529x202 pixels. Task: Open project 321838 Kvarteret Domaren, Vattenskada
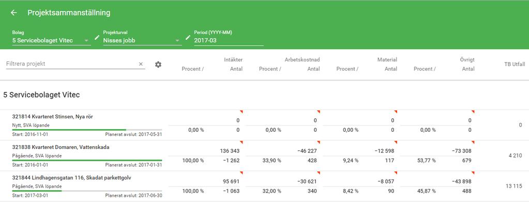click(61, 147)
